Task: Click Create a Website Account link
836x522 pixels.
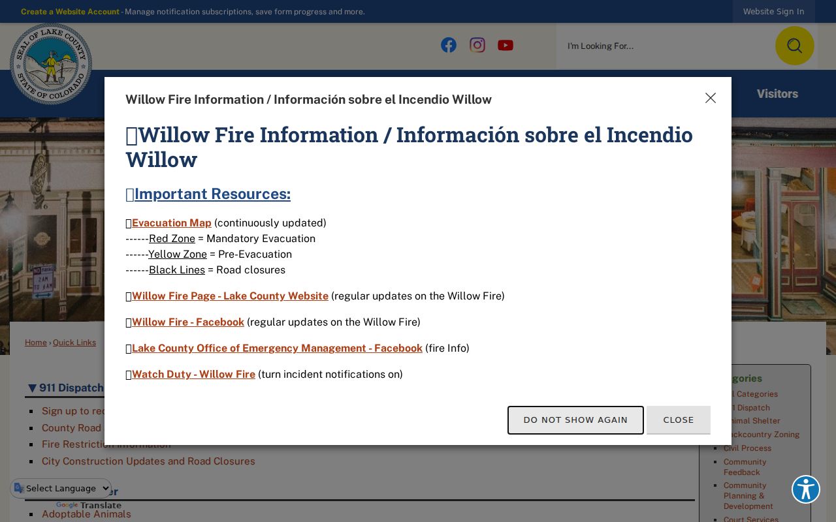Action: (70, 12)
